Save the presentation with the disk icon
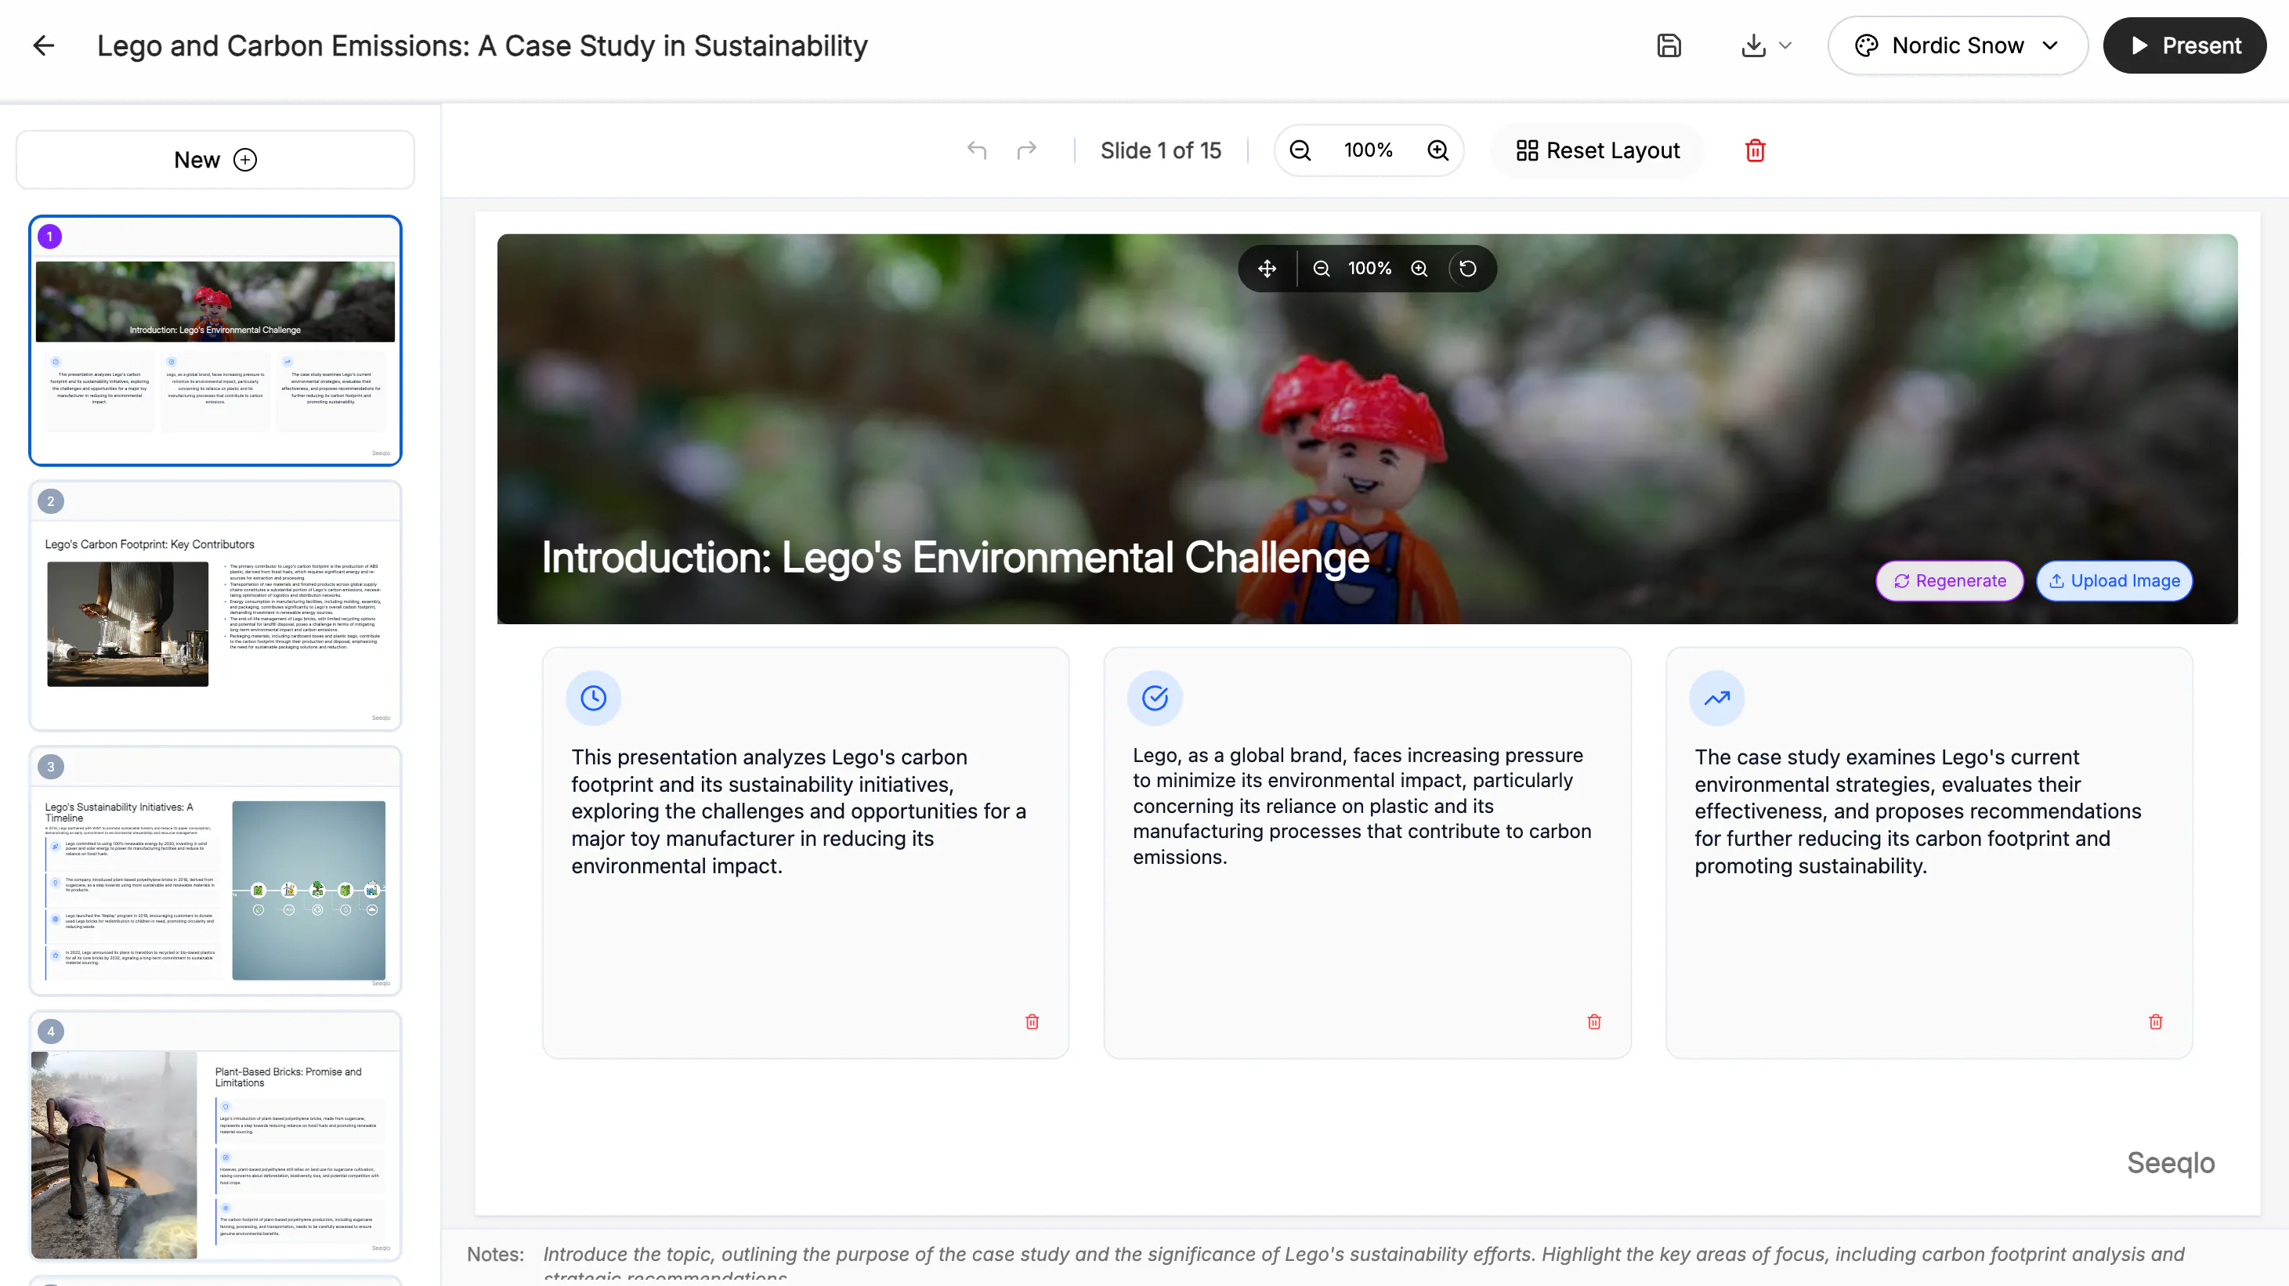Screen dimensions: 2289x1286 pos(1669,45)
